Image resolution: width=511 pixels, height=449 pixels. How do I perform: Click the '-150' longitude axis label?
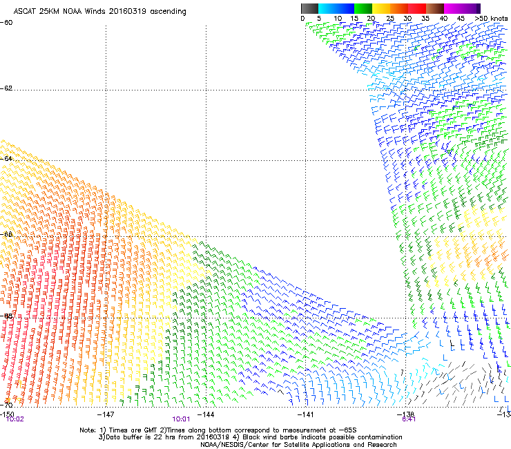click(x=7, y=414)
